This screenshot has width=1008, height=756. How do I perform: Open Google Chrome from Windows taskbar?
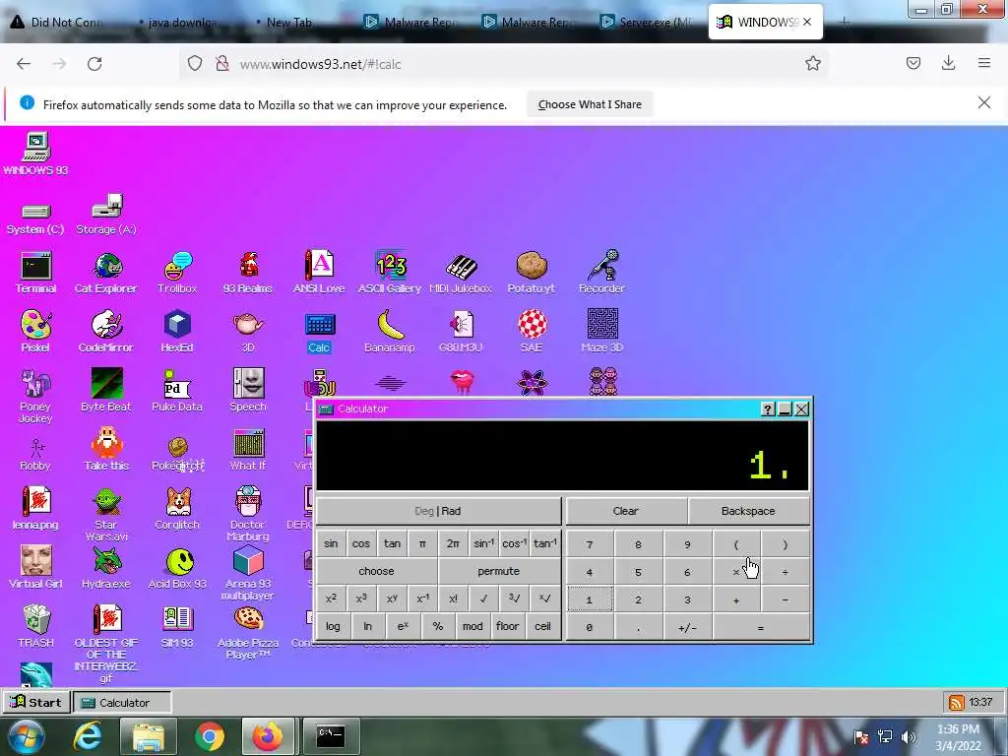tap(209, 736)
